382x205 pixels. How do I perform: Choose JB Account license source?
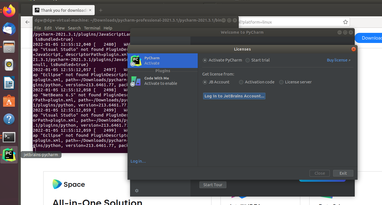[x=205, y=82]
